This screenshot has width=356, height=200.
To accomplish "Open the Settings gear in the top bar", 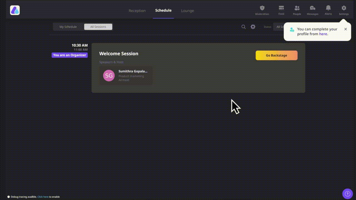I will click(344, 8).
